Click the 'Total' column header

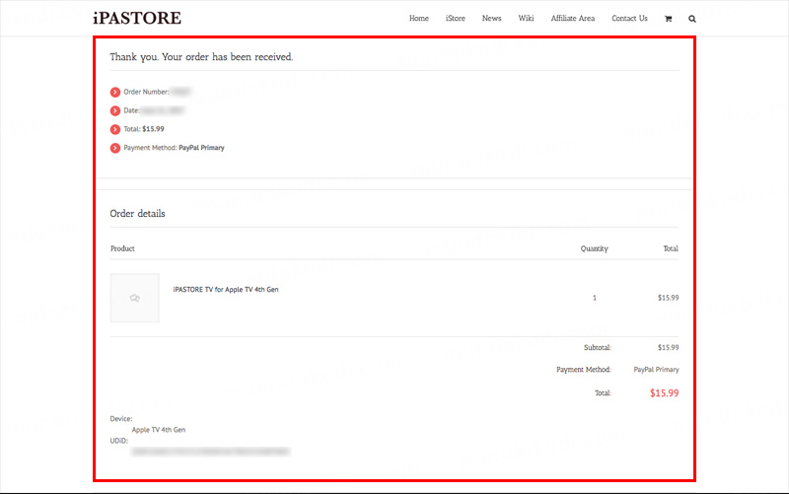671,248
